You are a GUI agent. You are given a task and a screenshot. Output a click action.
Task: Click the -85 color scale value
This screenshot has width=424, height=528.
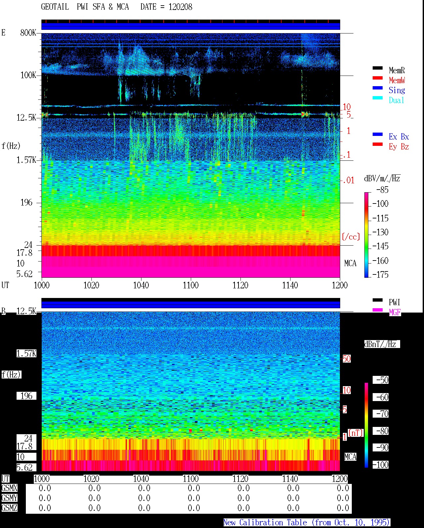[382, 190]
